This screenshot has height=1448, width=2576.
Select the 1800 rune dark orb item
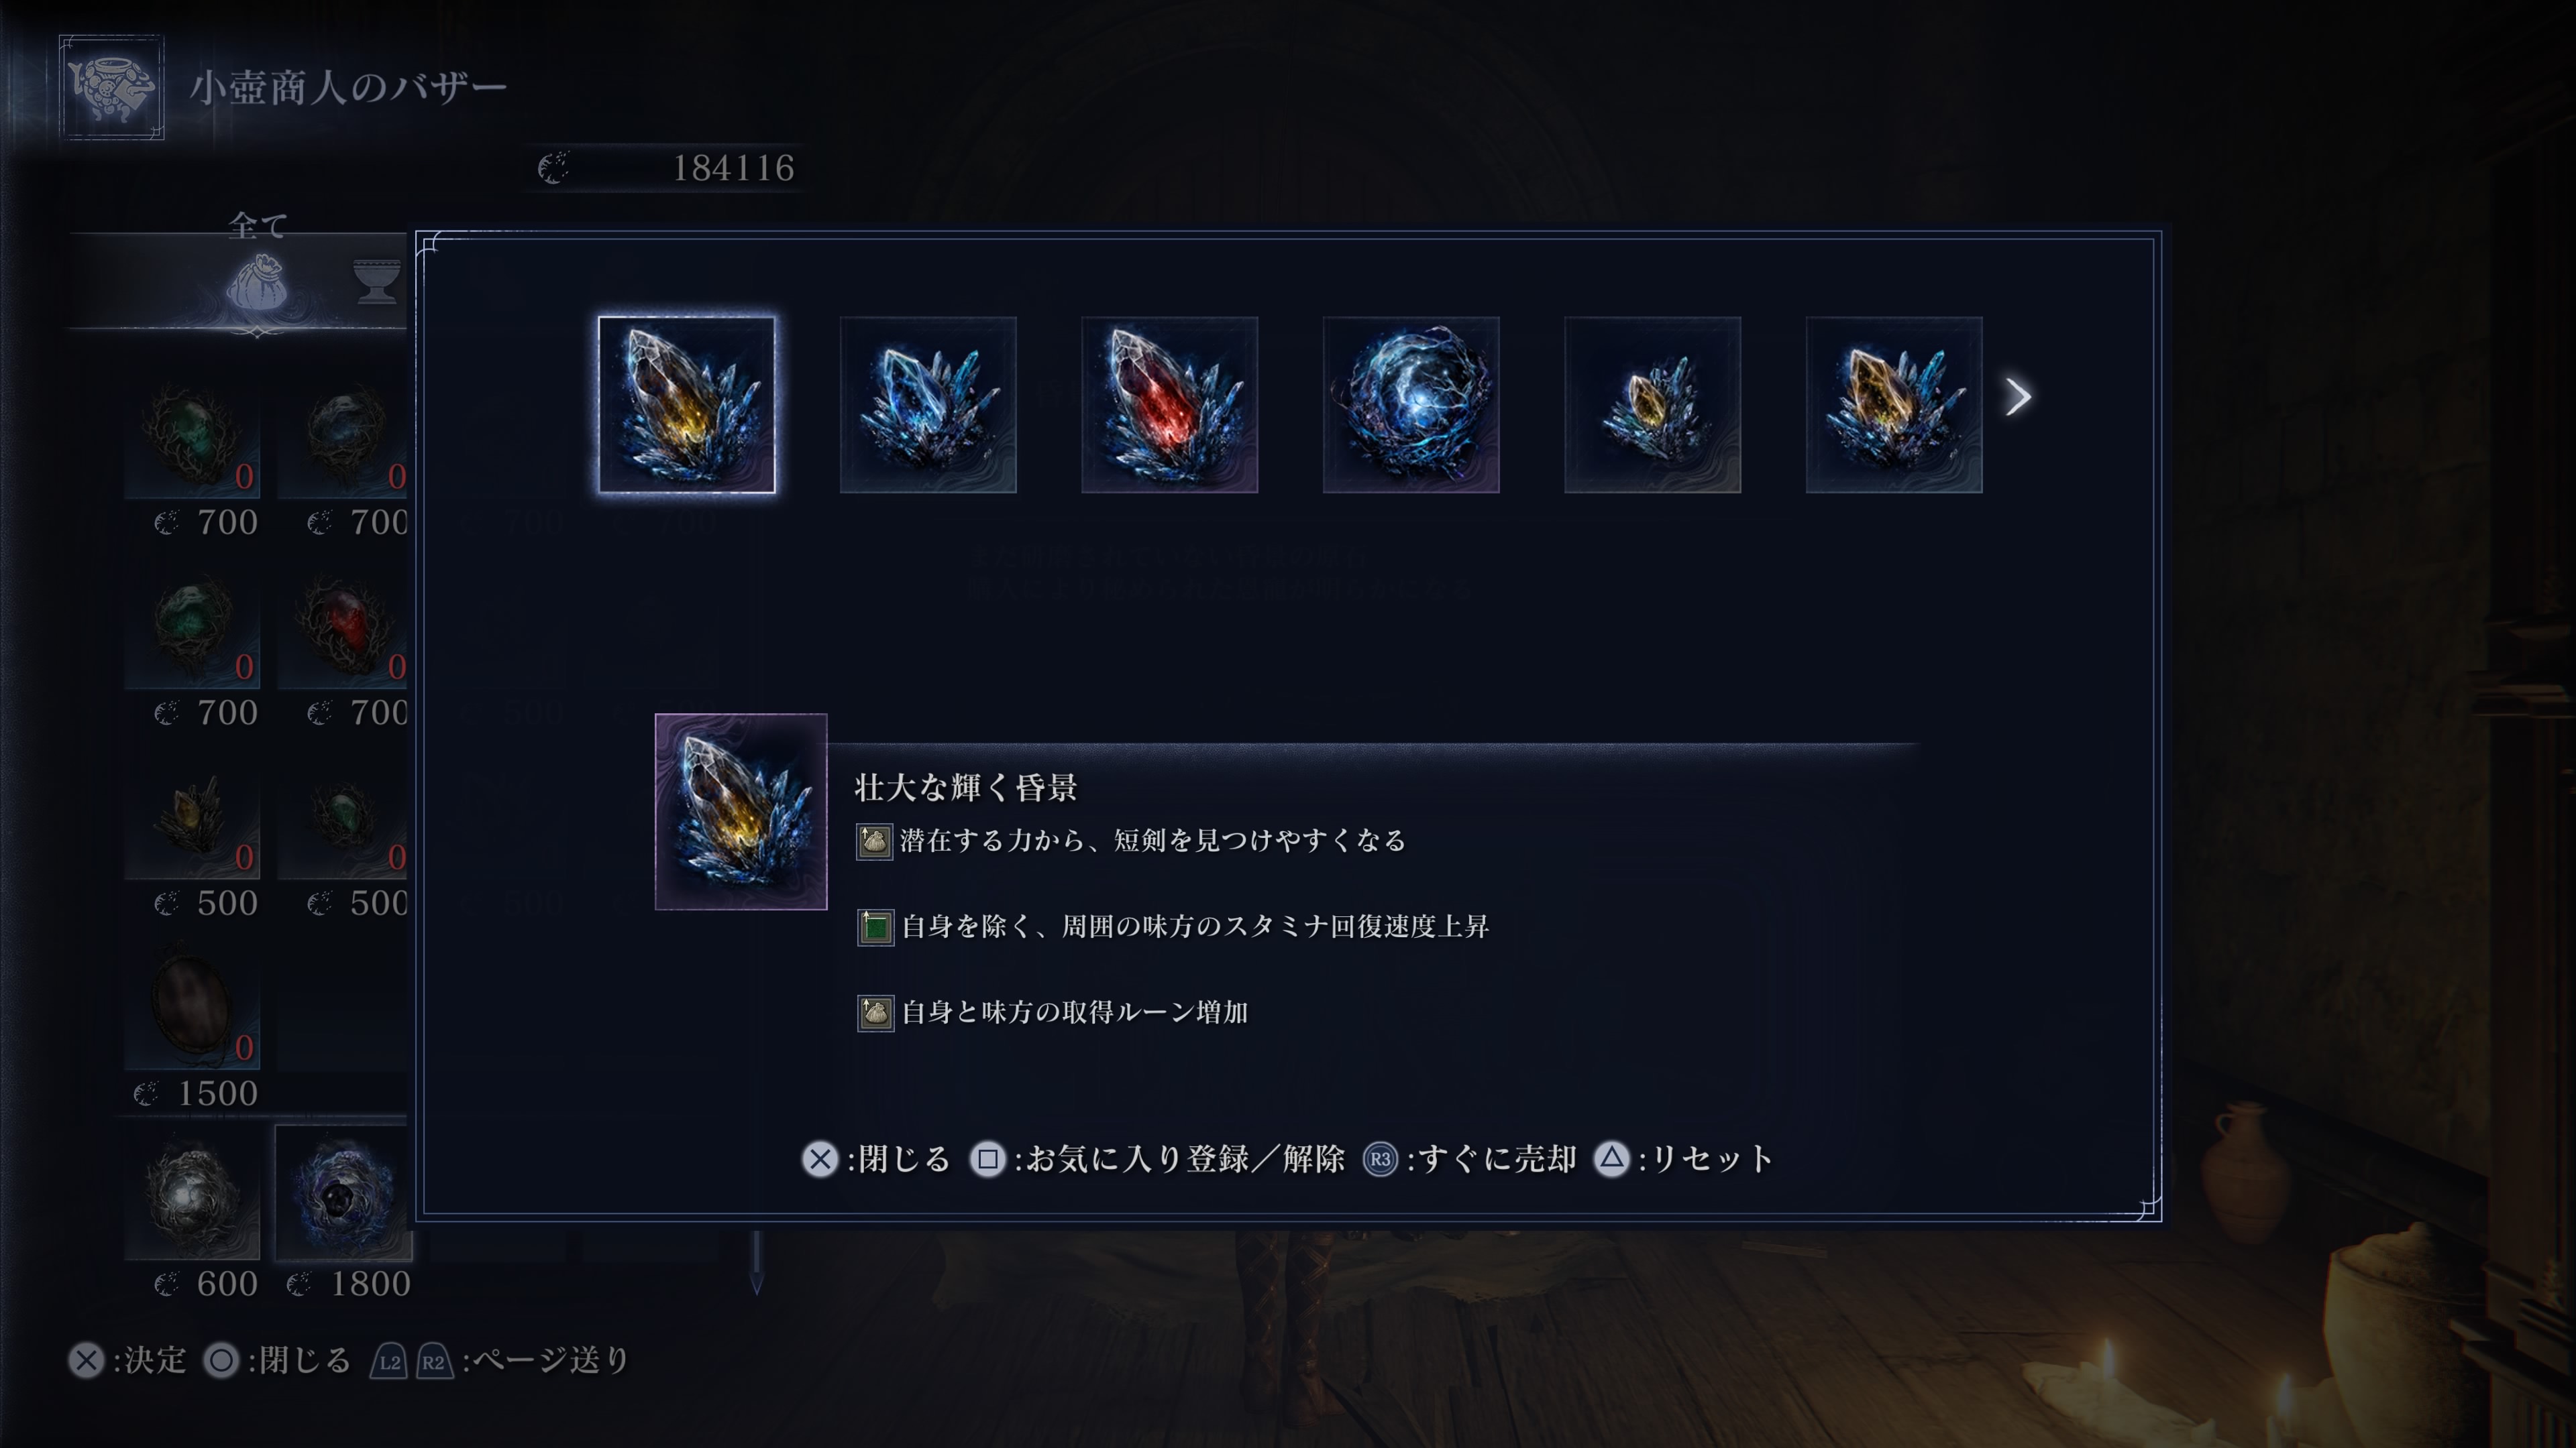343,1193
